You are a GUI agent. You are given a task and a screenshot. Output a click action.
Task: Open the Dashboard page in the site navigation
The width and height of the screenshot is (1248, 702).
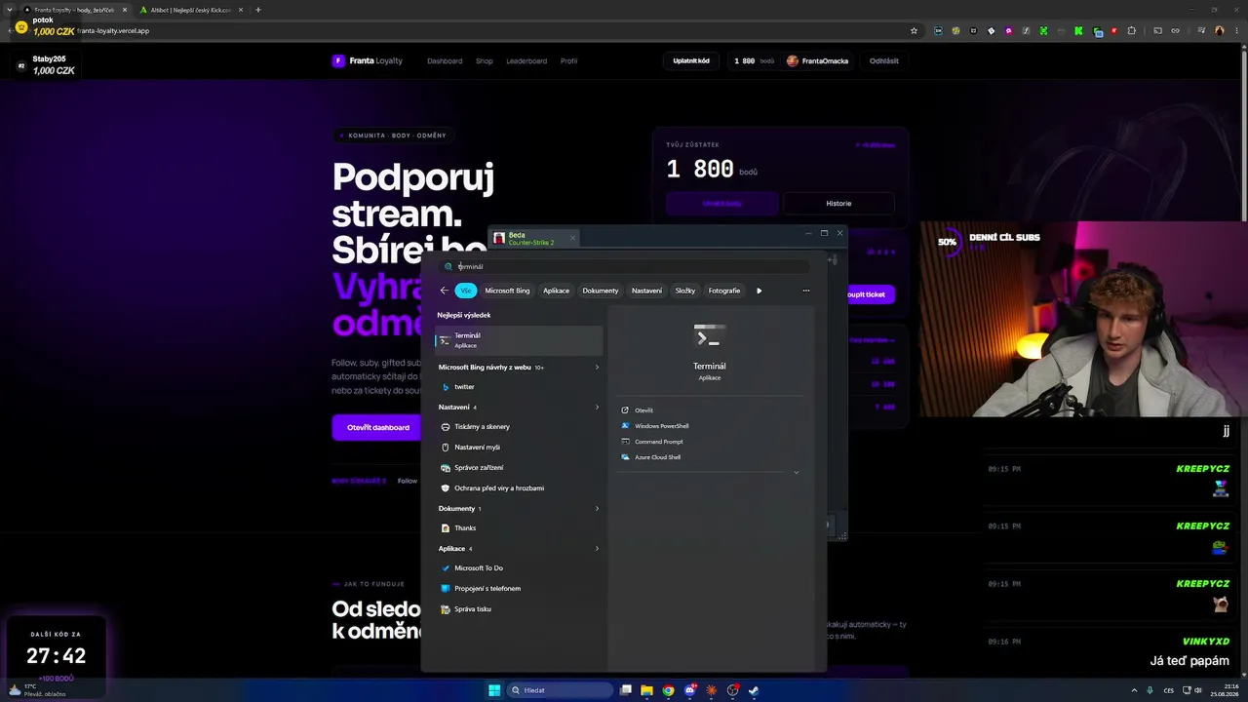pos(445,61)
